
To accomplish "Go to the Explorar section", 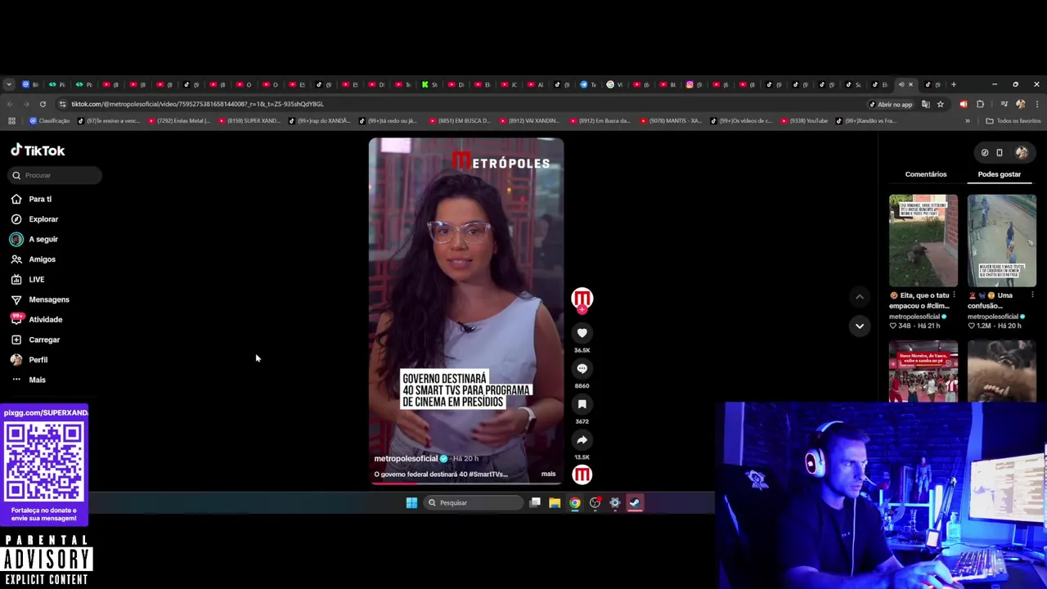I will pos(35,219).
